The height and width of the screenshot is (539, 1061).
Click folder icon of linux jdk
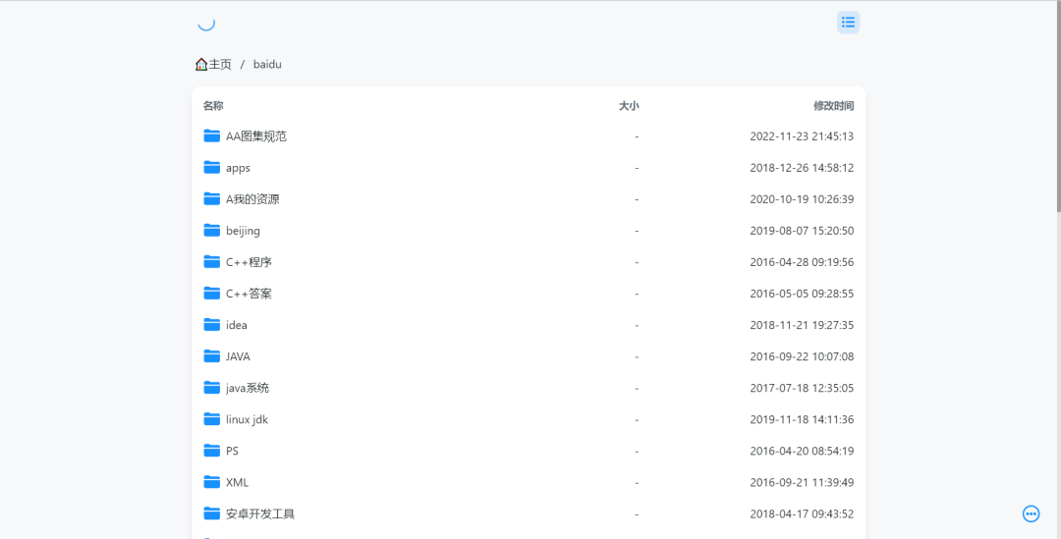point(212,418)
